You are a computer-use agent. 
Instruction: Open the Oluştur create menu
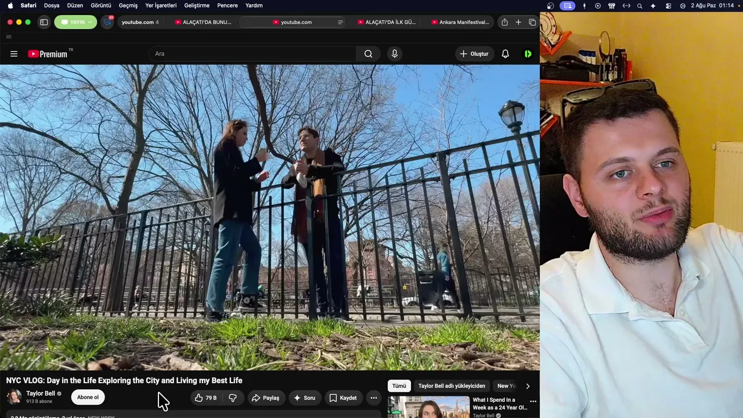(474, 54)
